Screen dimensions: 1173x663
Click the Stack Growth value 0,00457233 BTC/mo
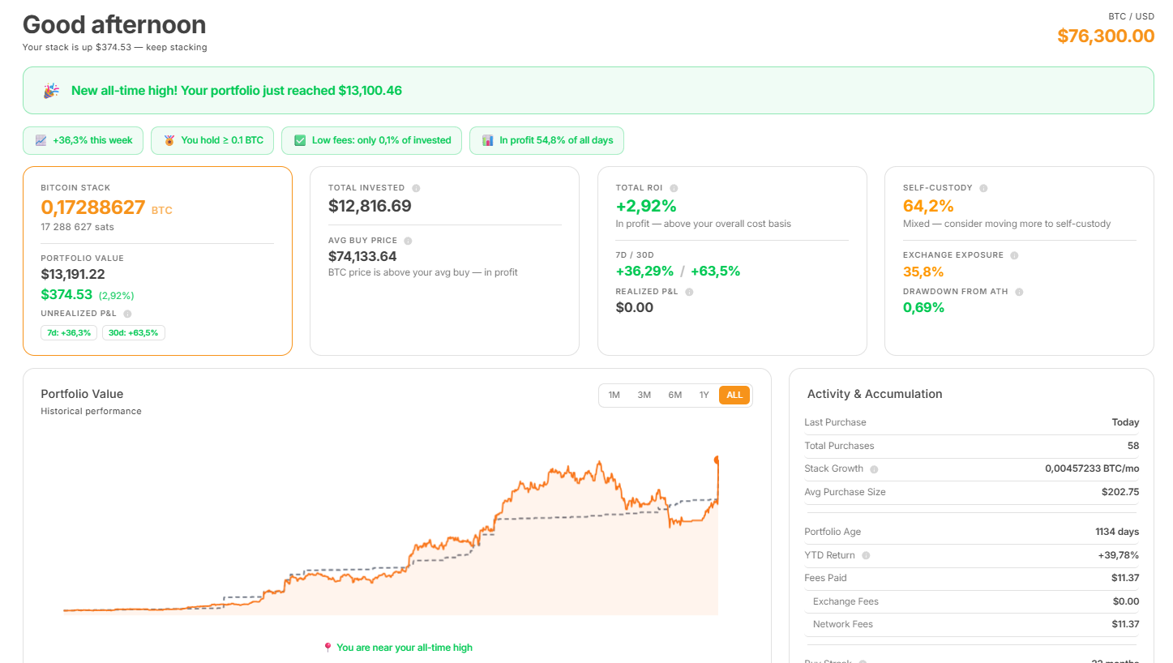click(1092, 468)
